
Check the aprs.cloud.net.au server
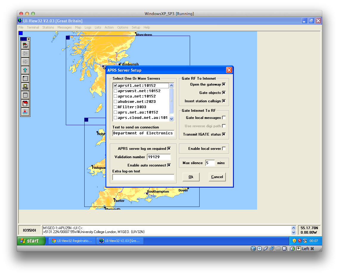[x=116, y=117]
